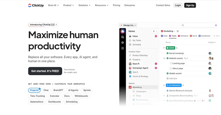221x115 pixels.
Task: Open Schedule in the Home panel
Action: point(143,44)
